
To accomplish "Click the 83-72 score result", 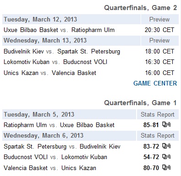I will [x=151, y=146].
